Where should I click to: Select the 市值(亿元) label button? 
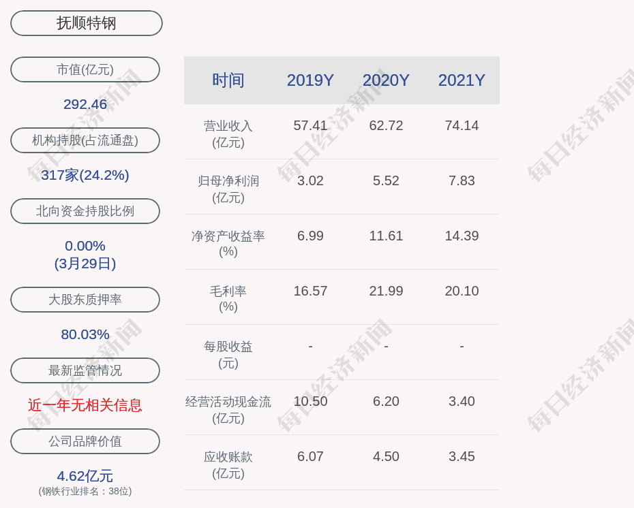click(85, 69)
